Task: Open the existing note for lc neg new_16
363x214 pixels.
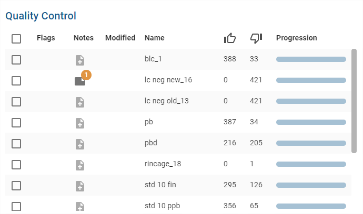Action: (80, 81)
